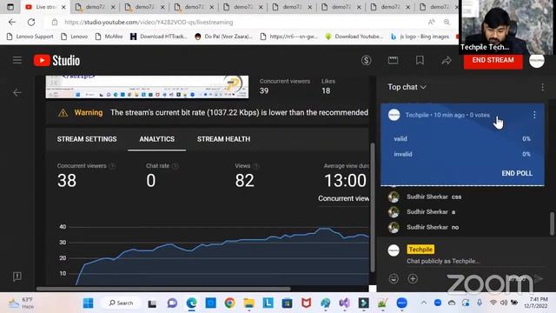Click the End Stream button
The width and height of the screenshot is (556, 313).
[493, 60]
